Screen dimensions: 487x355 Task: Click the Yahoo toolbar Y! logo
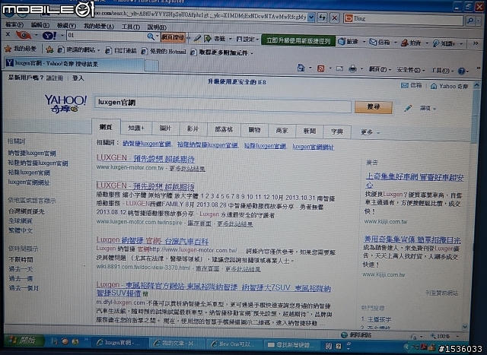[49, 36]
